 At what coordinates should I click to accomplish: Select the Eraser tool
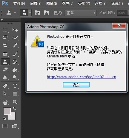[x=5, y=70]
